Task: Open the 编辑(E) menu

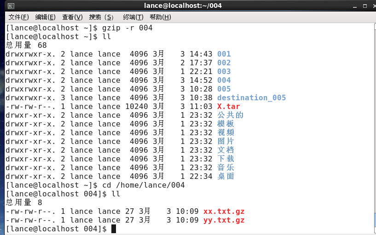Action: [45, 17]
